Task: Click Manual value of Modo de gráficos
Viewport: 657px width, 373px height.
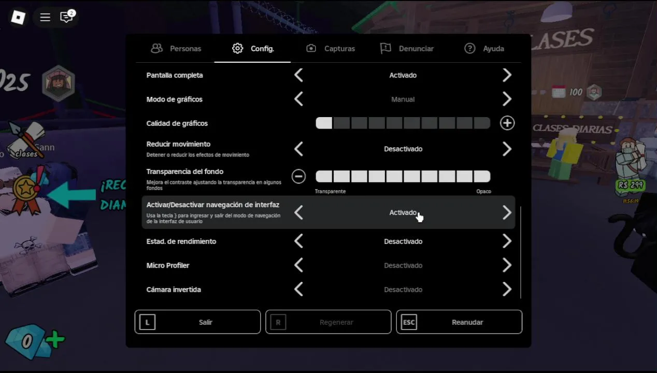Action: click(x=403, y=99)
